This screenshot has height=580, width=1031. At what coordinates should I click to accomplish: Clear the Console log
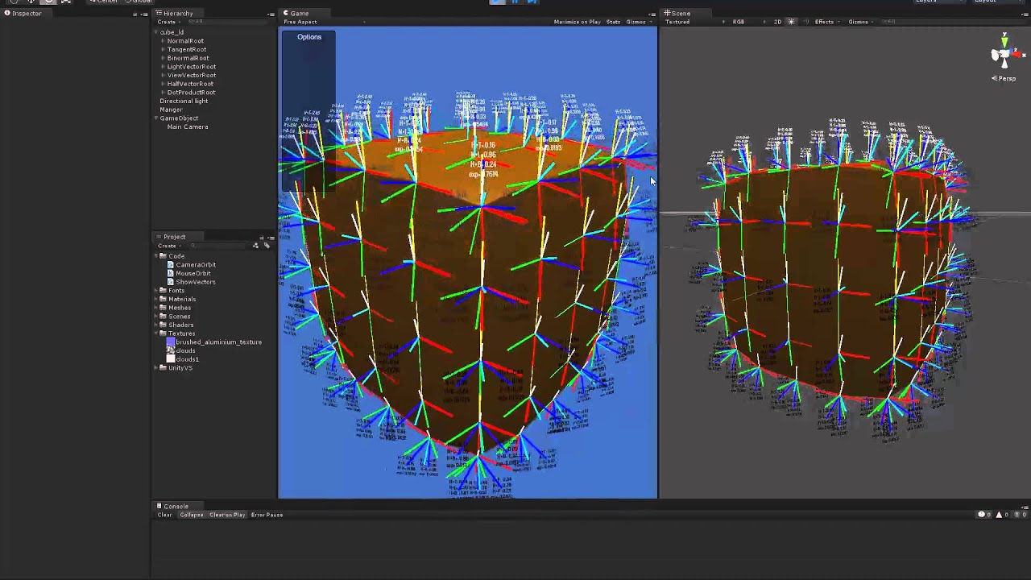164,515
